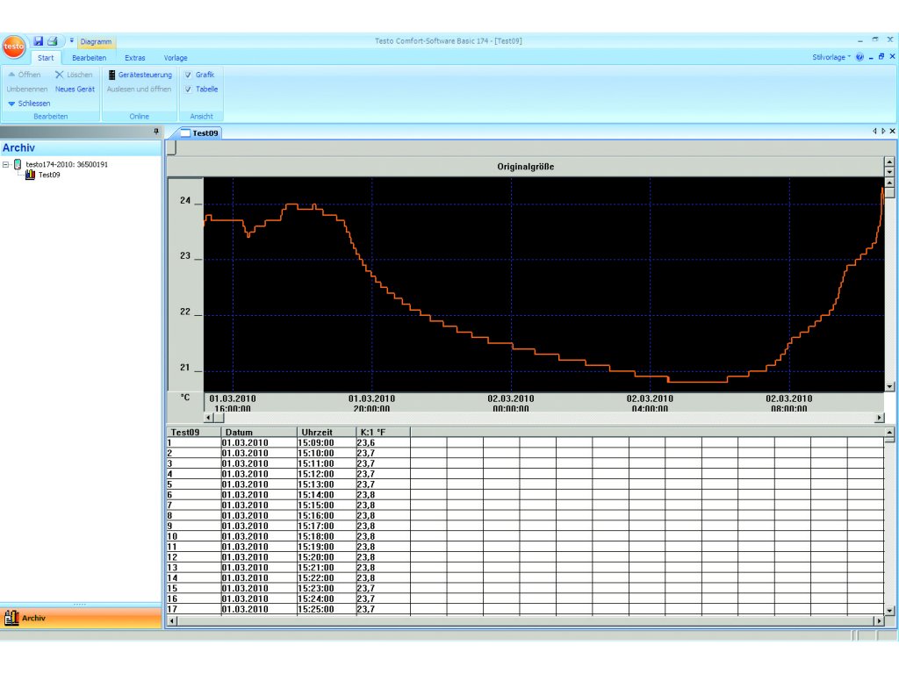The image size is (899, 674).
Task: Click the print icon in quick access
Action: (53, 40)
